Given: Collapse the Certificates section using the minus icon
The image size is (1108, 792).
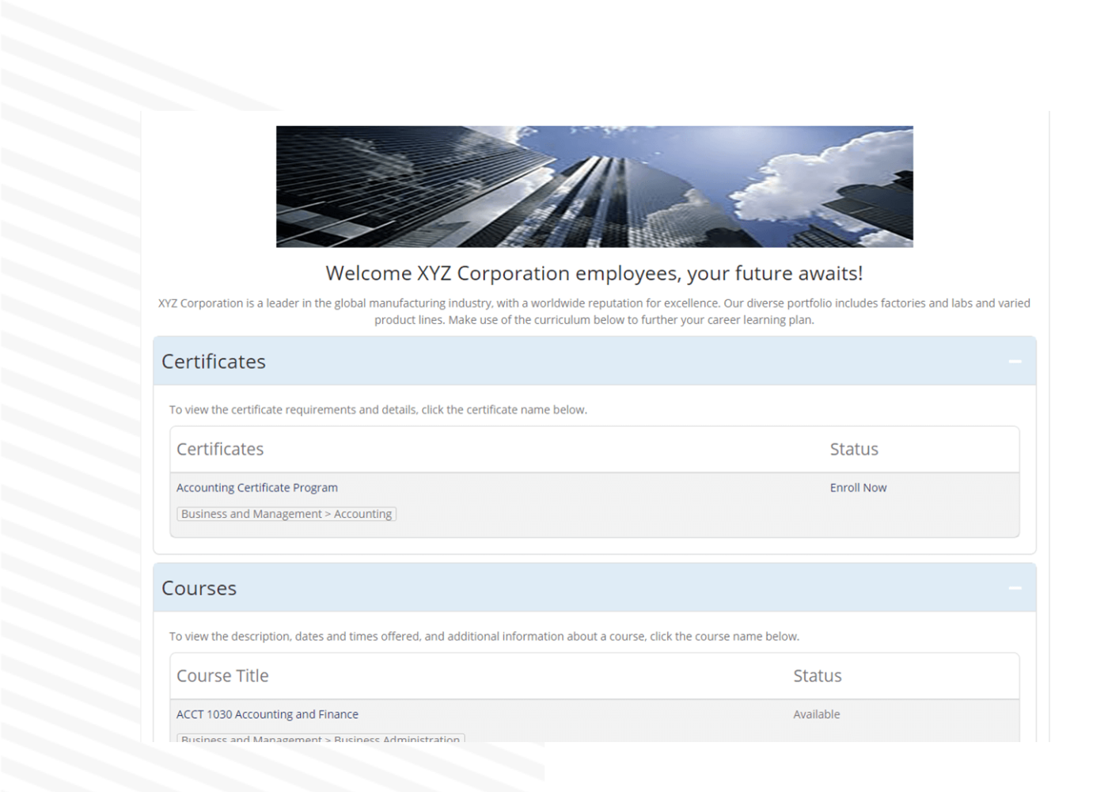Looking at the screenshot, I should tap(1015, 361).
